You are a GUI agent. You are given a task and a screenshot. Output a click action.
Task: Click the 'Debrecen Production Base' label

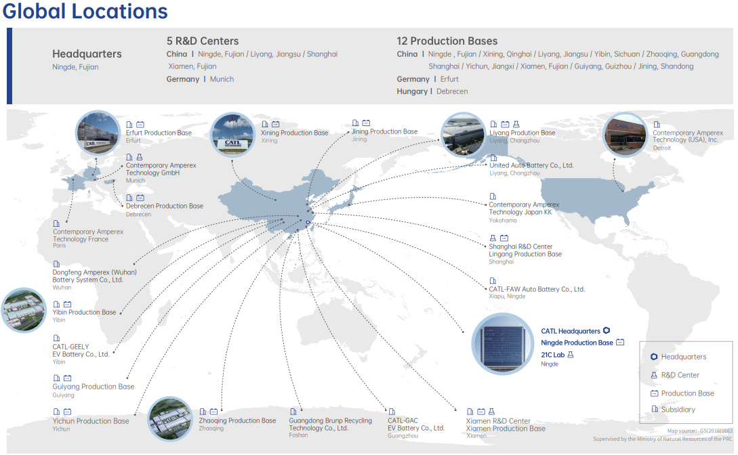(x=165, y=206)
